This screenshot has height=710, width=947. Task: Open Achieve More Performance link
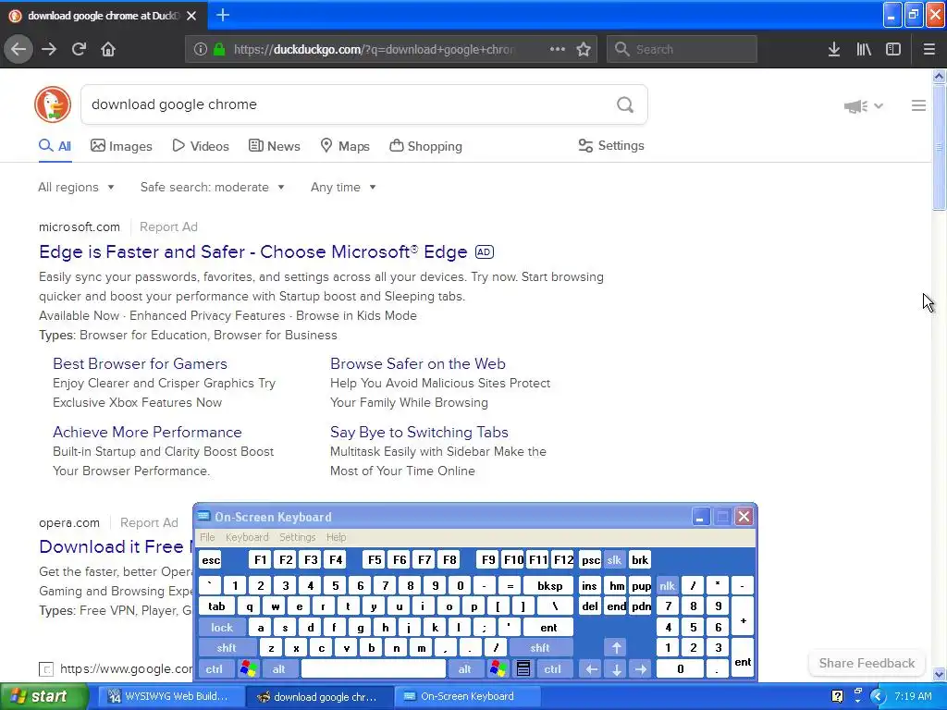147,433
